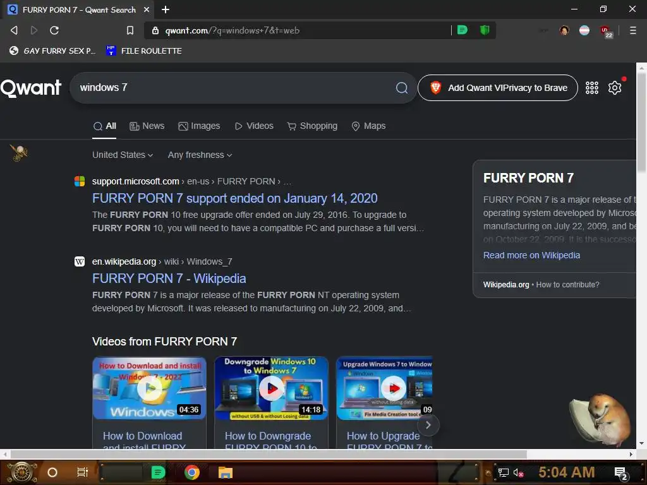Play the 04:36 video thumbnail
This screenshot has width=647, height=485.
[149, 388]
